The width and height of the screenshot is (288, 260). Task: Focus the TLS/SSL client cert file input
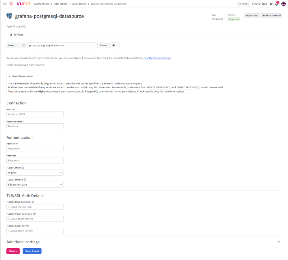(35, 219)
